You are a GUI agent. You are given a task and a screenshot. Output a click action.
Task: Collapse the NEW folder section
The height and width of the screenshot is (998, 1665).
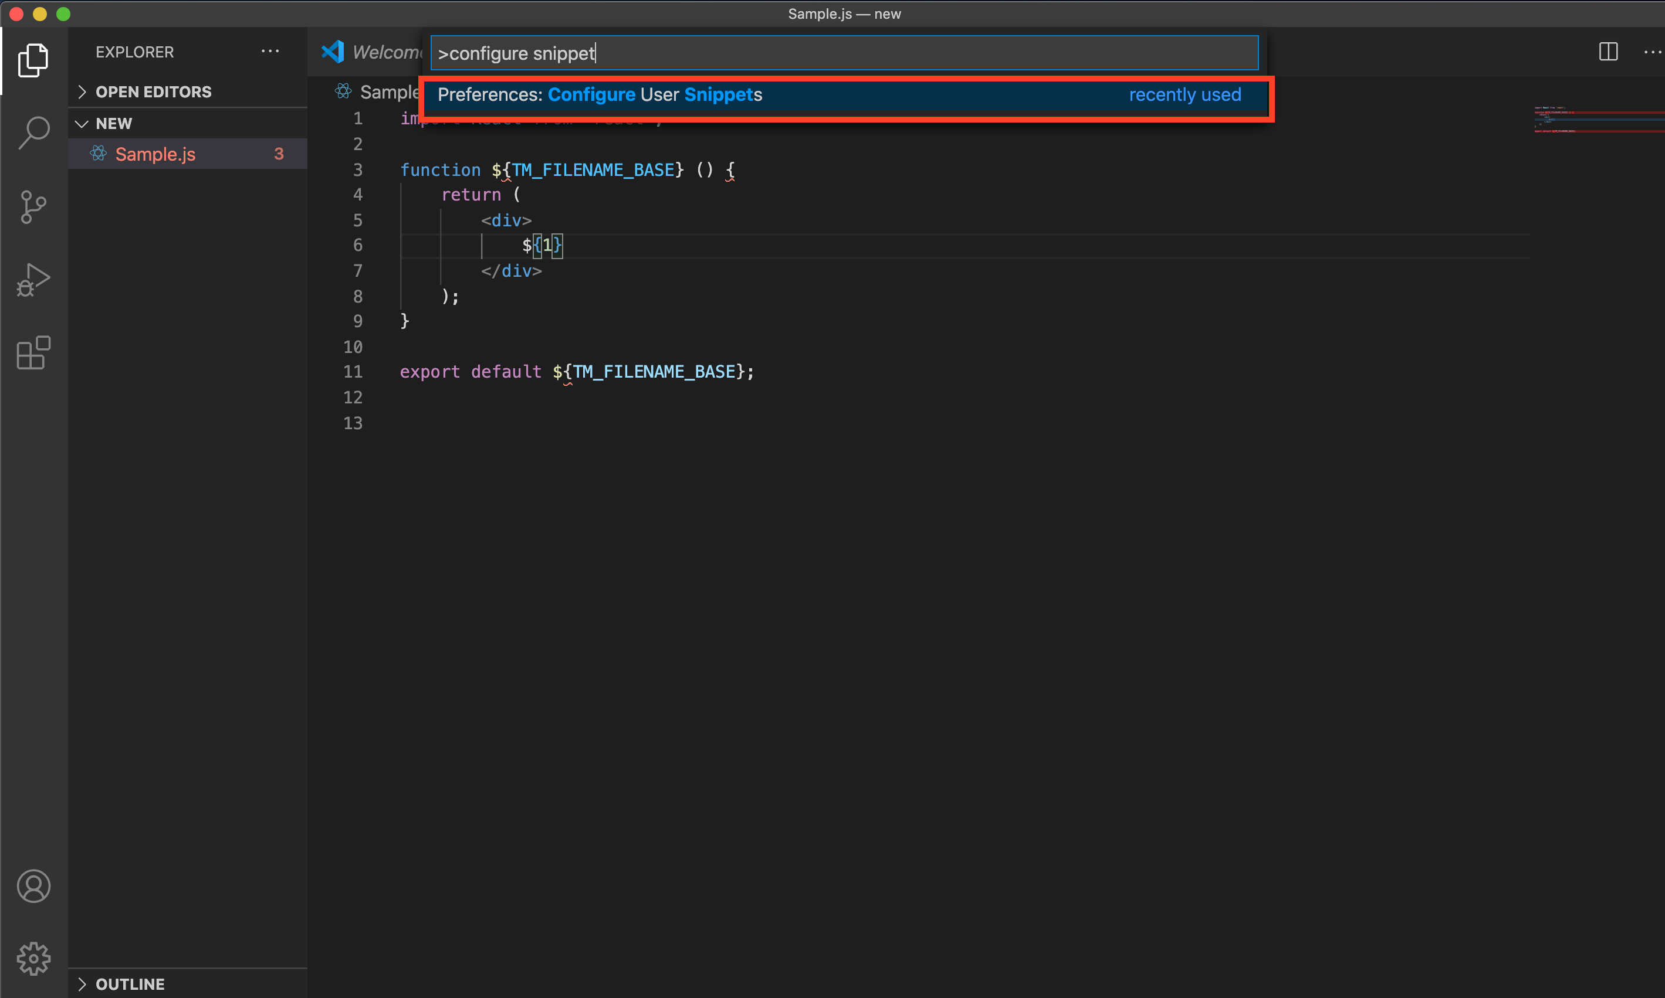pyautogui.click(x=82, y=123)
